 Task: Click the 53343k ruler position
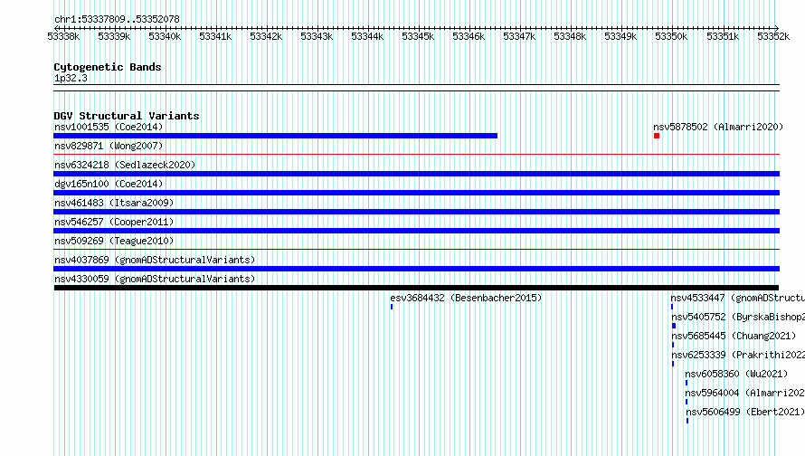[x=317, y=36]
